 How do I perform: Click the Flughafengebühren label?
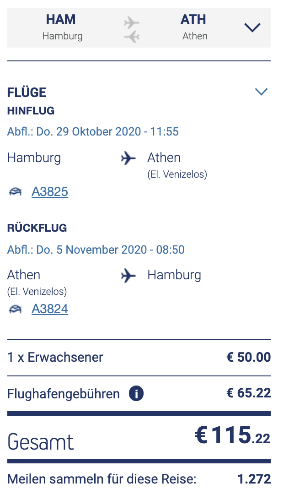(x=64, y=393)
